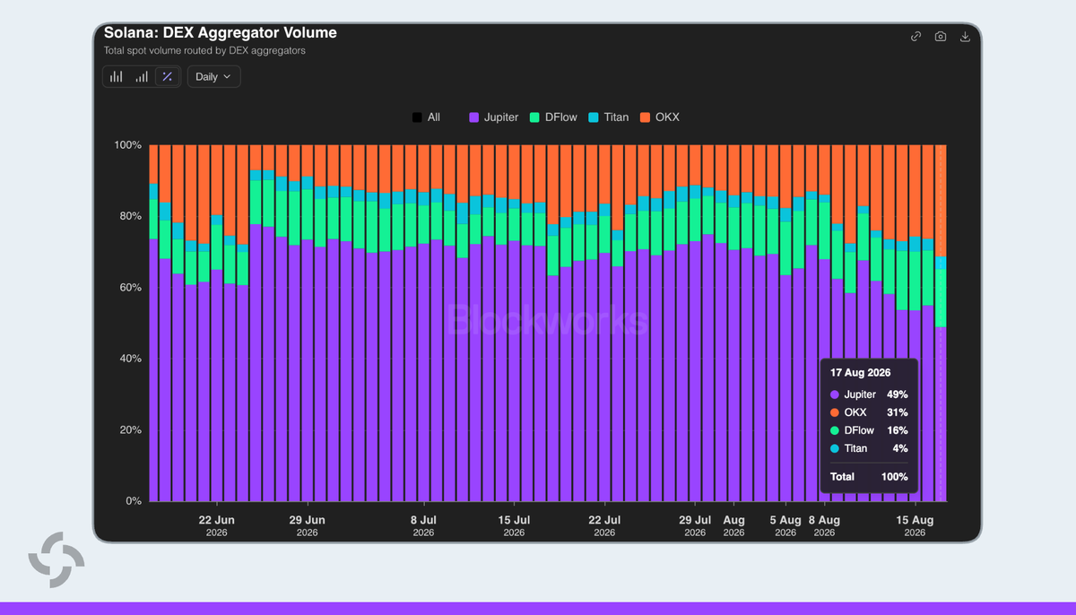
Task: Open the Daily interval dropdown
Action: [x=213, y=76]
